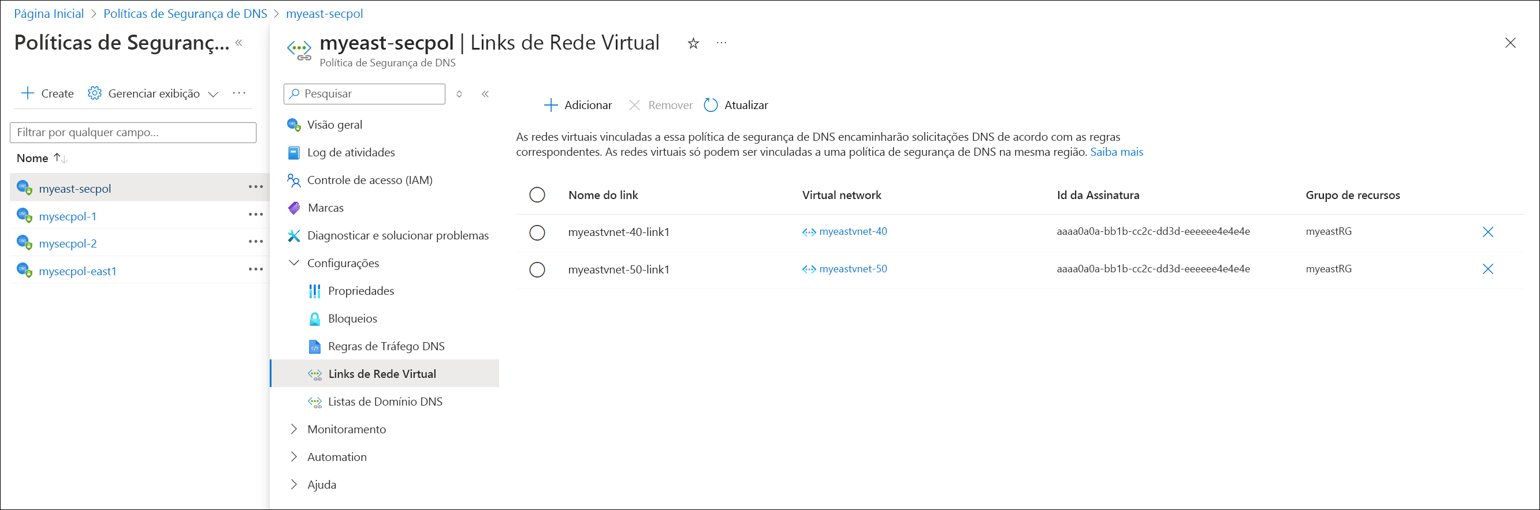Click the myeast-secpol breadcrumb link
Image resolution: width=1540 pixels, height=510 pixels.
coord(324,13)
